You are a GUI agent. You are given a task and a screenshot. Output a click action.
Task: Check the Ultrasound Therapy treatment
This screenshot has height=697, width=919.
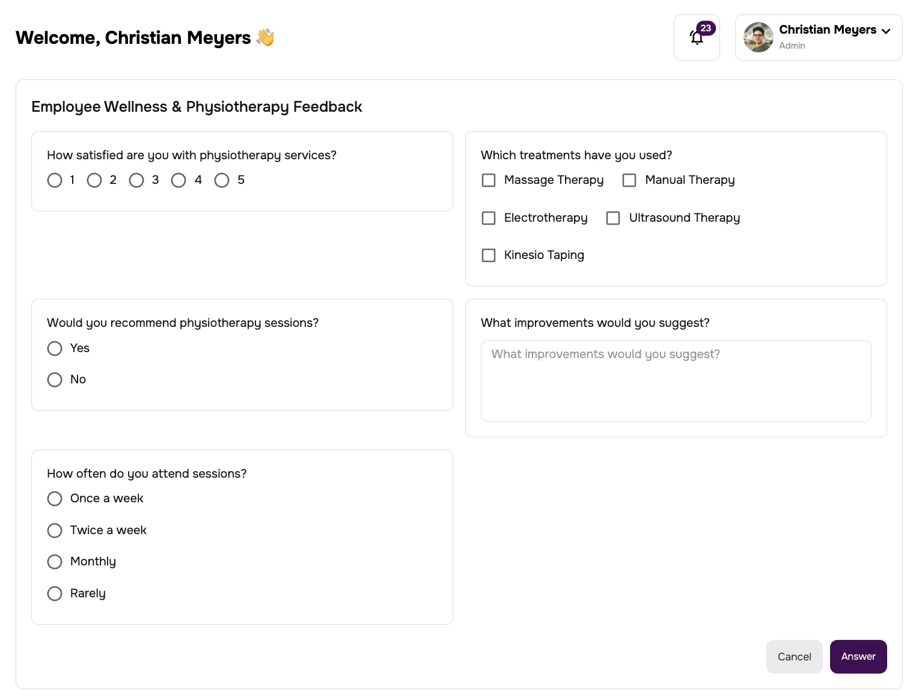612,218
